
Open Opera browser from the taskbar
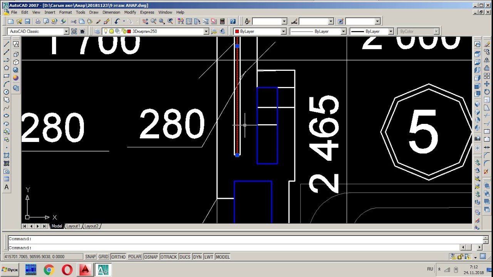pyautogui.click(x=67, y=270)
